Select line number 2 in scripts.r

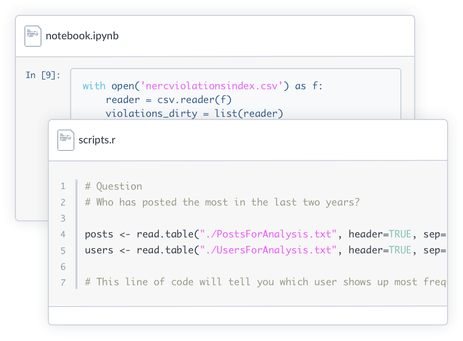point(63,202)
